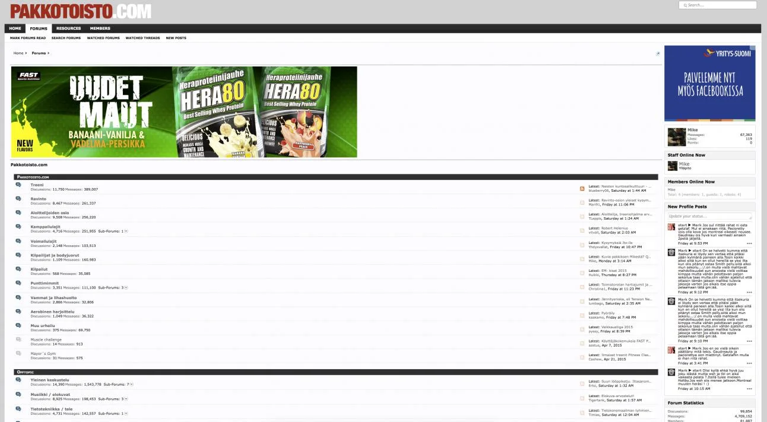Image resolution: width=767 pixels, height=422 pixels.
Task: Click the Update your status field
Action: 709,216
